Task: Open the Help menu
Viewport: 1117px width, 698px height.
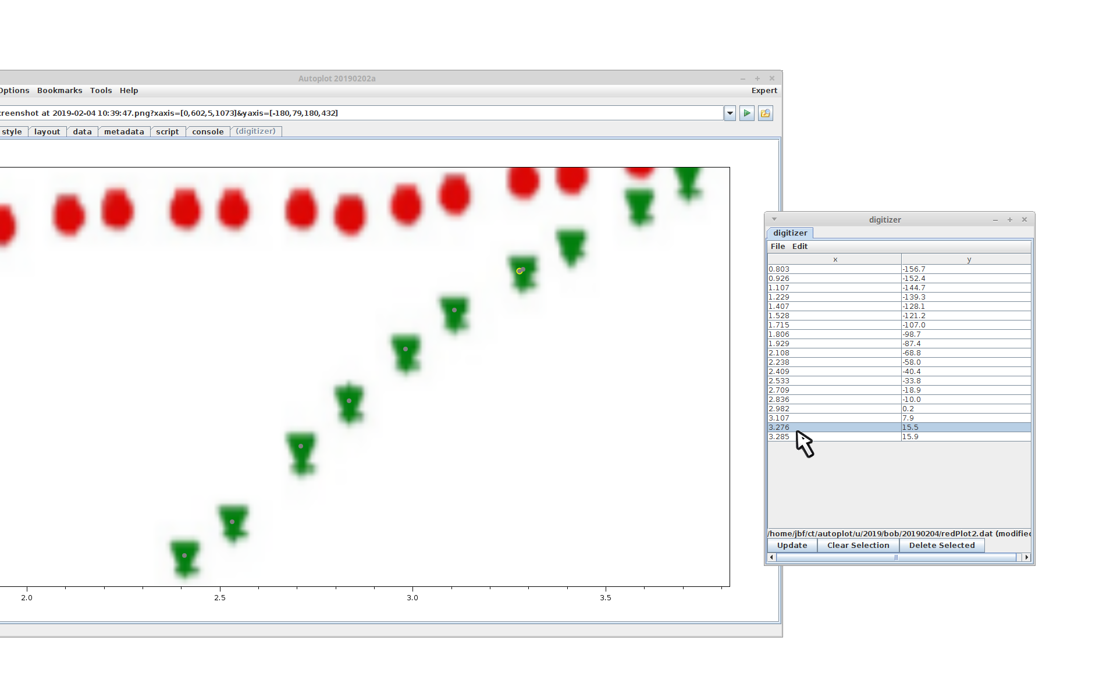Action: (x=129, y=91)
